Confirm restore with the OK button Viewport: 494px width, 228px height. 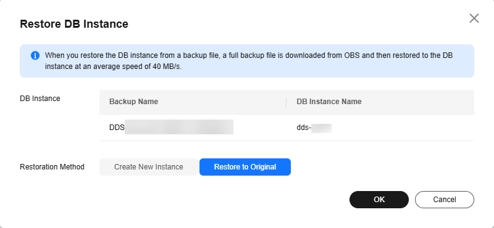[x=379, y=200]
